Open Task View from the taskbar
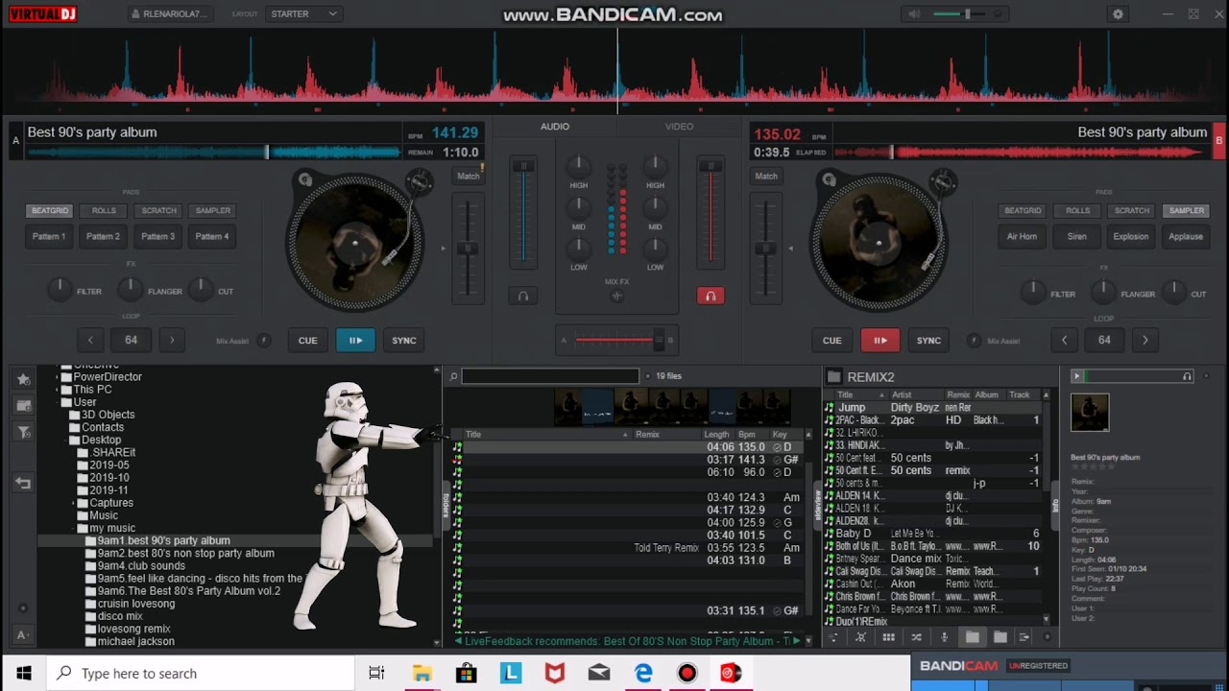 [376, 674]
